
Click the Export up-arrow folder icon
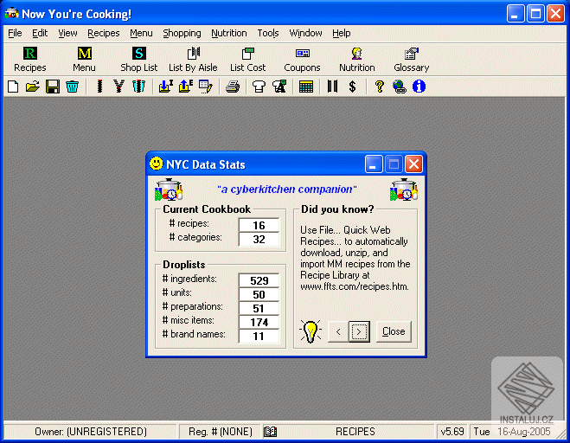click(x=185, y=87)
